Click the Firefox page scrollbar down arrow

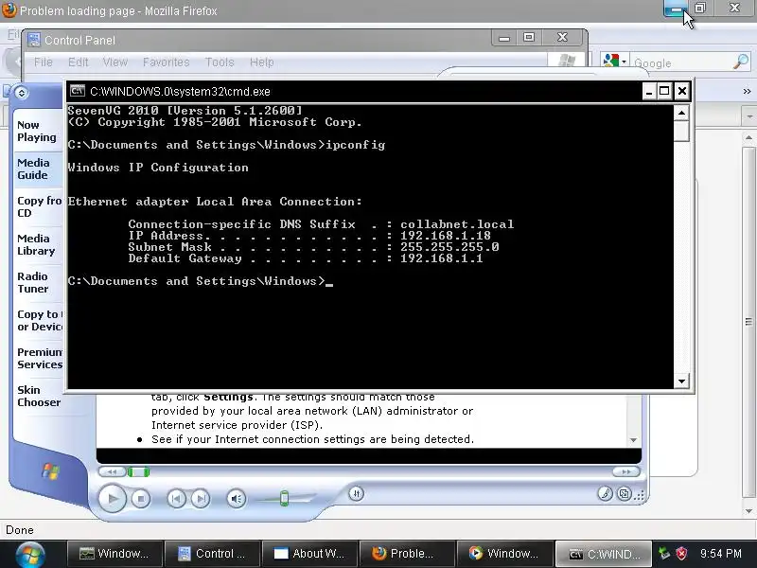point(748,510)
